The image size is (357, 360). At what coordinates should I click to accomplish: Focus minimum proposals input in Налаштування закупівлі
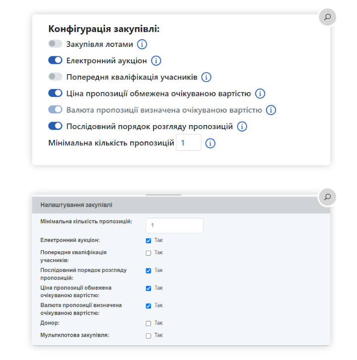pyautogui.click(x=174, y=225)
